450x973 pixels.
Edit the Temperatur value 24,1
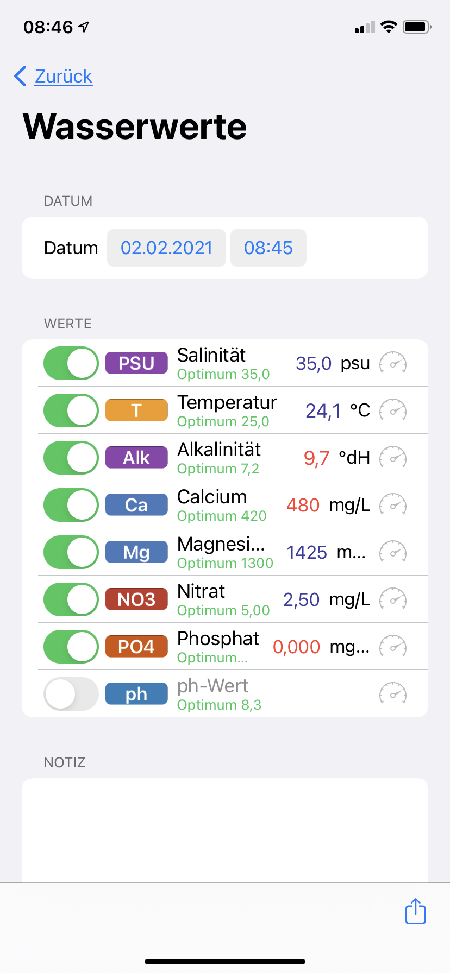(x=323, y=411)
